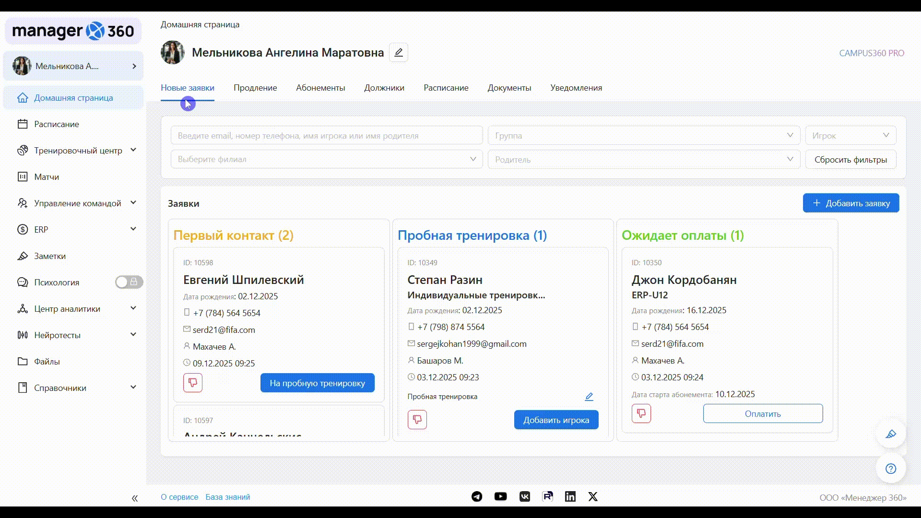Viewport: 921px width, 518px height.
Task: Open the Telegram footer icon
Action: point(477,497)
